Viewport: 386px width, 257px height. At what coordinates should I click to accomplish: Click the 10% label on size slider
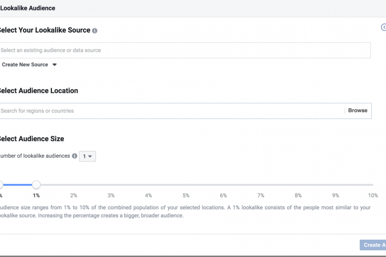(x=373, y=196)
